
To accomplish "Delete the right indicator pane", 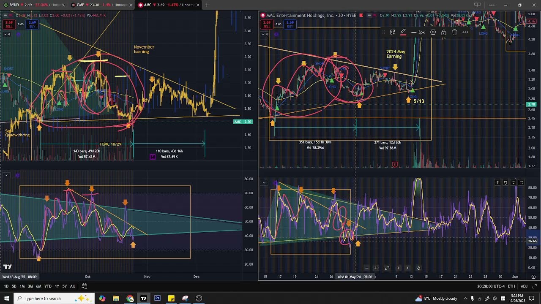I will pos(505,183).
